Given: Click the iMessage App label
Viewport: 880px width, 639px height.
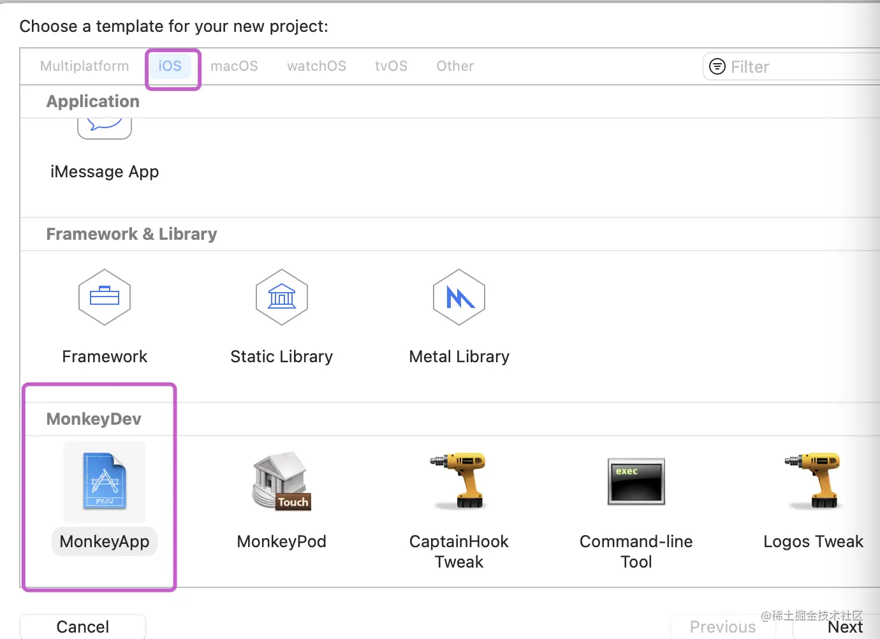Looking at the screenshot, I should point(105,172).
